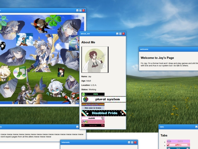Minimize the window with meow text
Viewport: 198px width, 149px height.
click(x=77, y=127)
